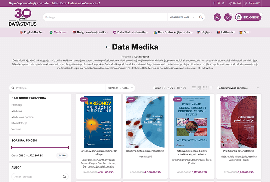
Task: Open the Gift menu
Action: click(x=245, y=32)
